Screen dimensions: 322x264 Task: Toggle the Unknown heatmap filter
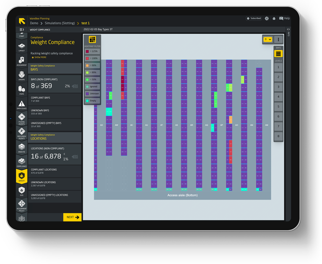(92, 94)
